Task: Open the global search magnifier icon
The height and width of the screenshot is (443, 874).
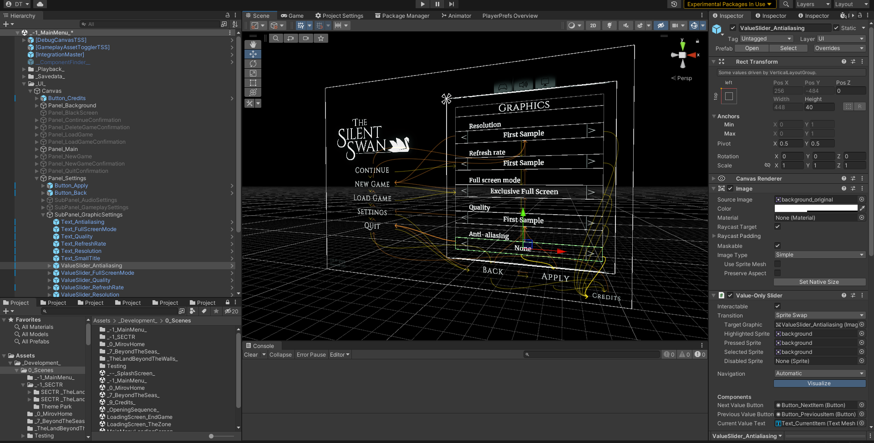Action: click(786, 4)
